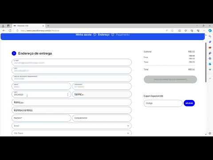Viewport: 213px width, 160px height.
Task: Add this page to favorites star
Action: [x=172, y=31]
